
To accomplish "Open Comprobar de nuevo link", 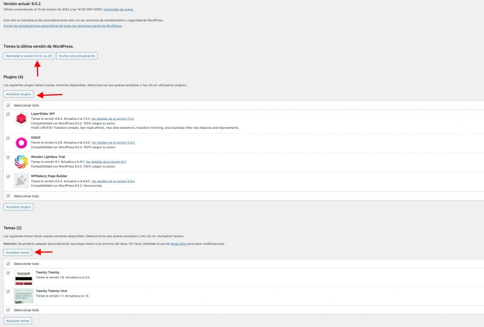I will coord(119,9).
